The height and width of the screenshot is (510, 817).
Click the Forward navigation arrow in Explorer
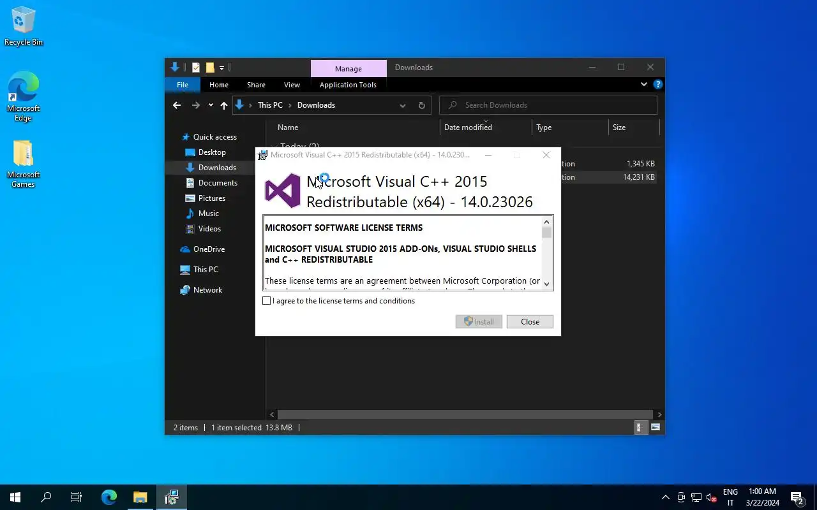pyautogui.click(x=196, y=105)
